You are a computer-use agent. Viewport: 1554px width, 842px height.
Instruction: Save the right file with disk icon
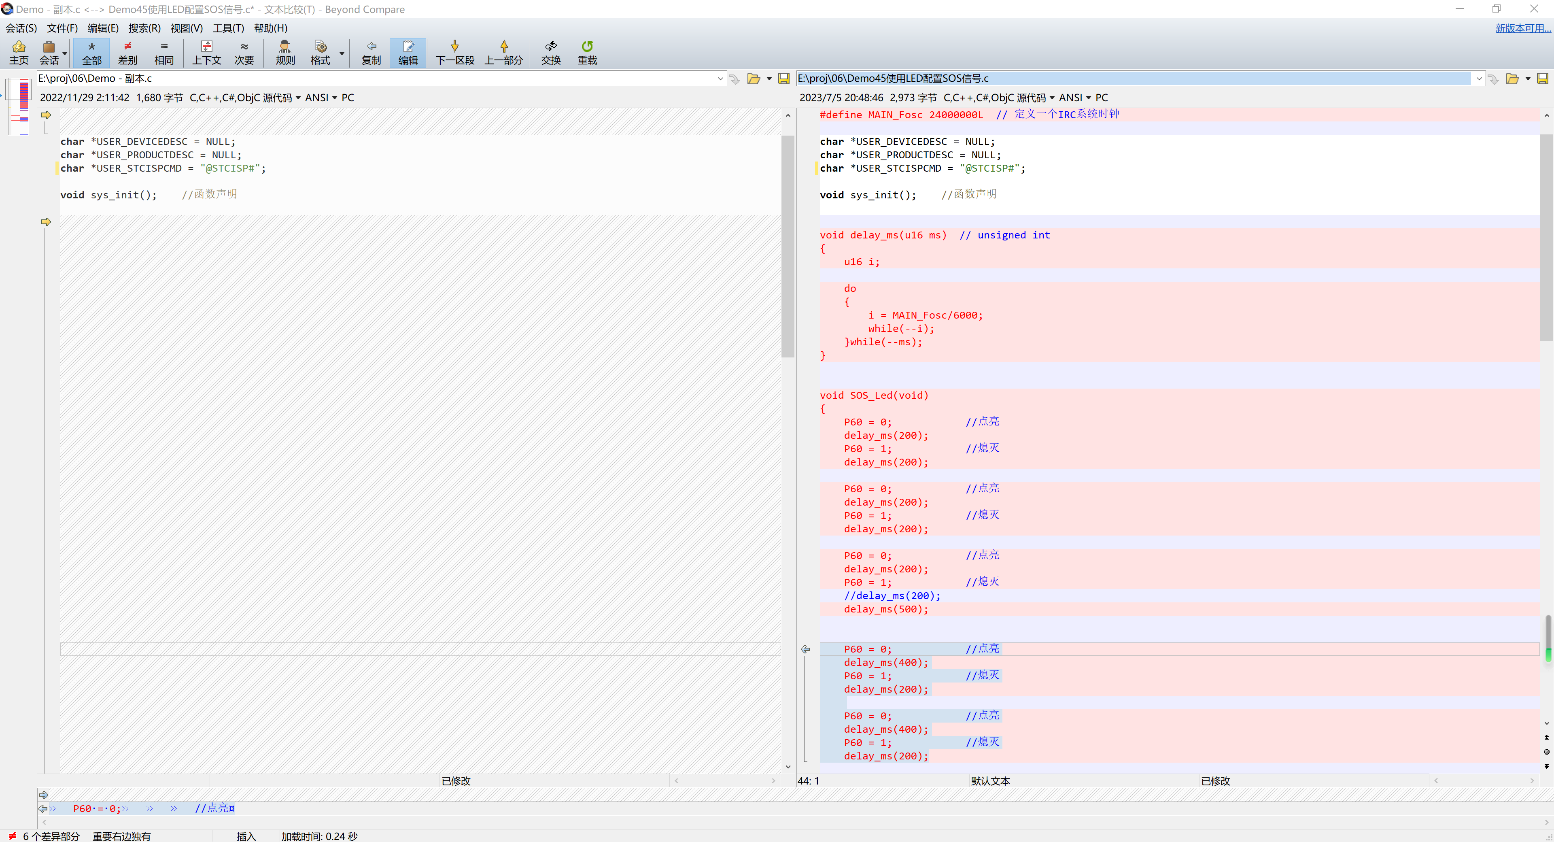pos(1542,79)
